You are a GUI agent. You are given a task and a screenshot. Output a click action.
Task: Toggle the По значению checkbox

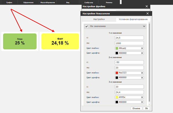[x=86, y=26]
